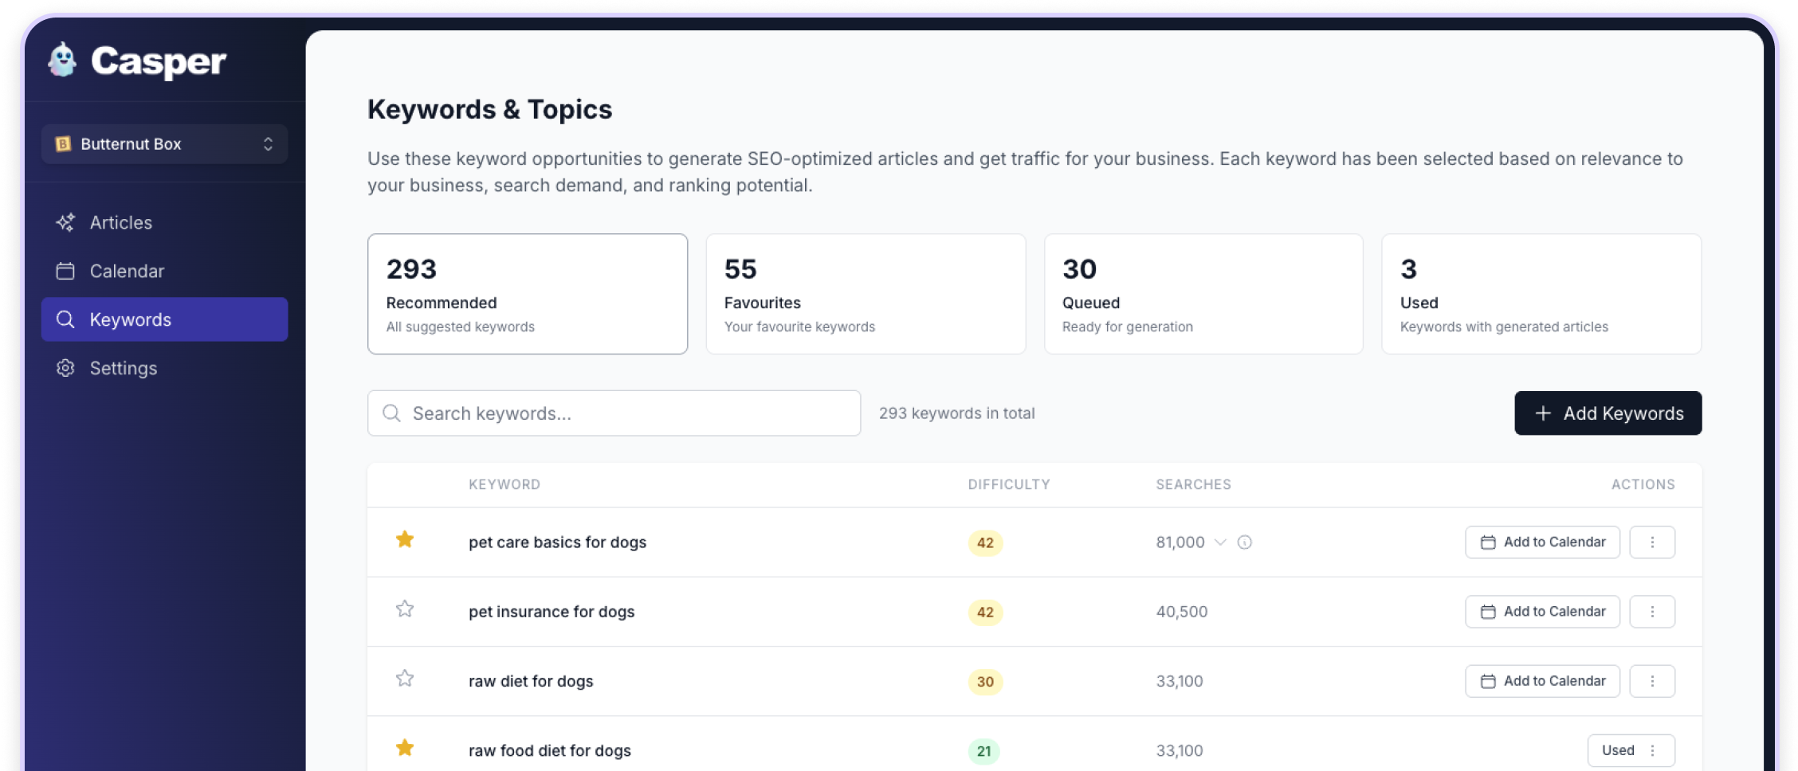
Task: Open the Used dropdown for raw food diet
Action: tap(1631, 750)
